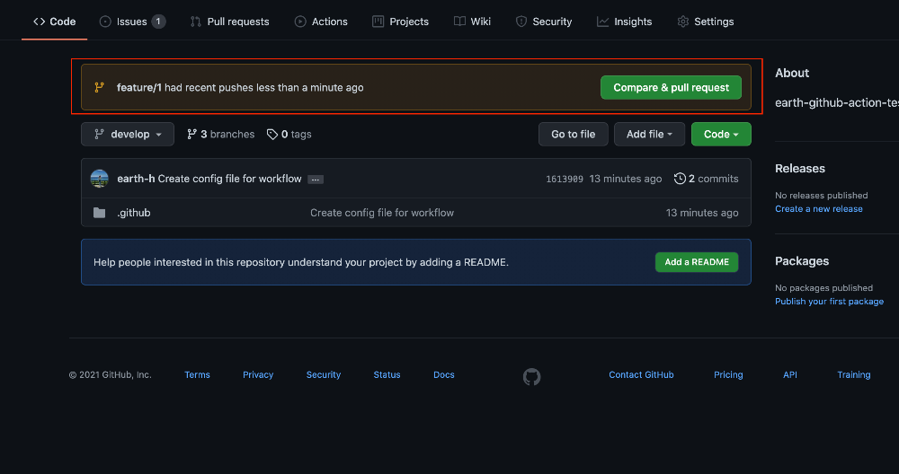This screenshot has width=899, height=474.
Task: Click the Add a README button
Action: point(697,262)
